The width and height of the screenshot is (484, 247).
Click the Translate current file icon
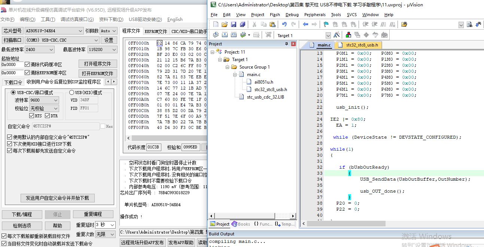pyautogui.click(x=216, y=35)
